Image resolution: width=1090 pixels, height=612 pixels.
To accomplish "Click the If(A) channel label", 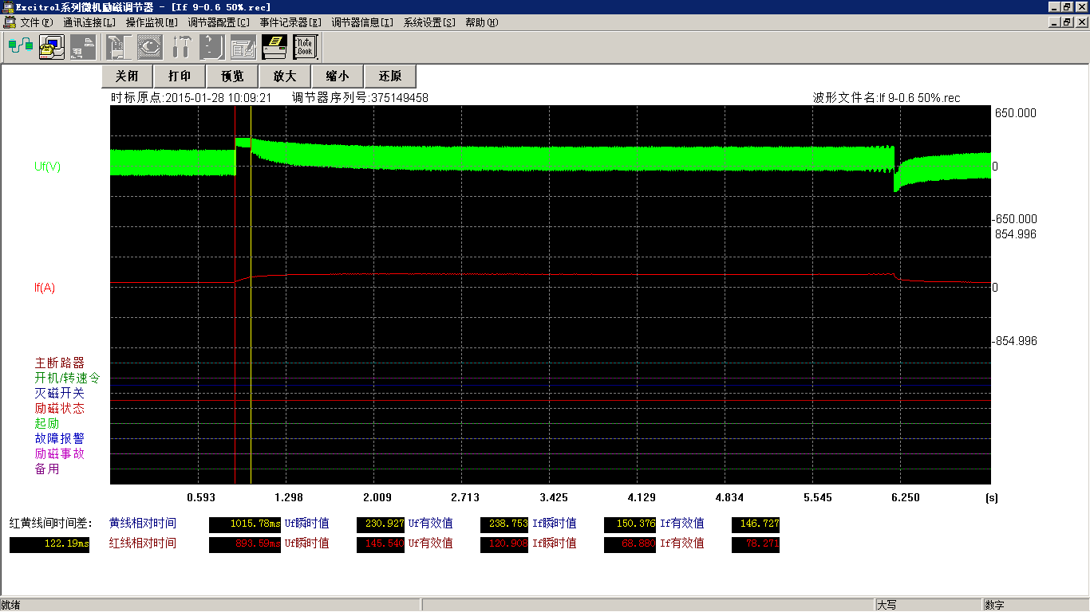I will 45,288.
